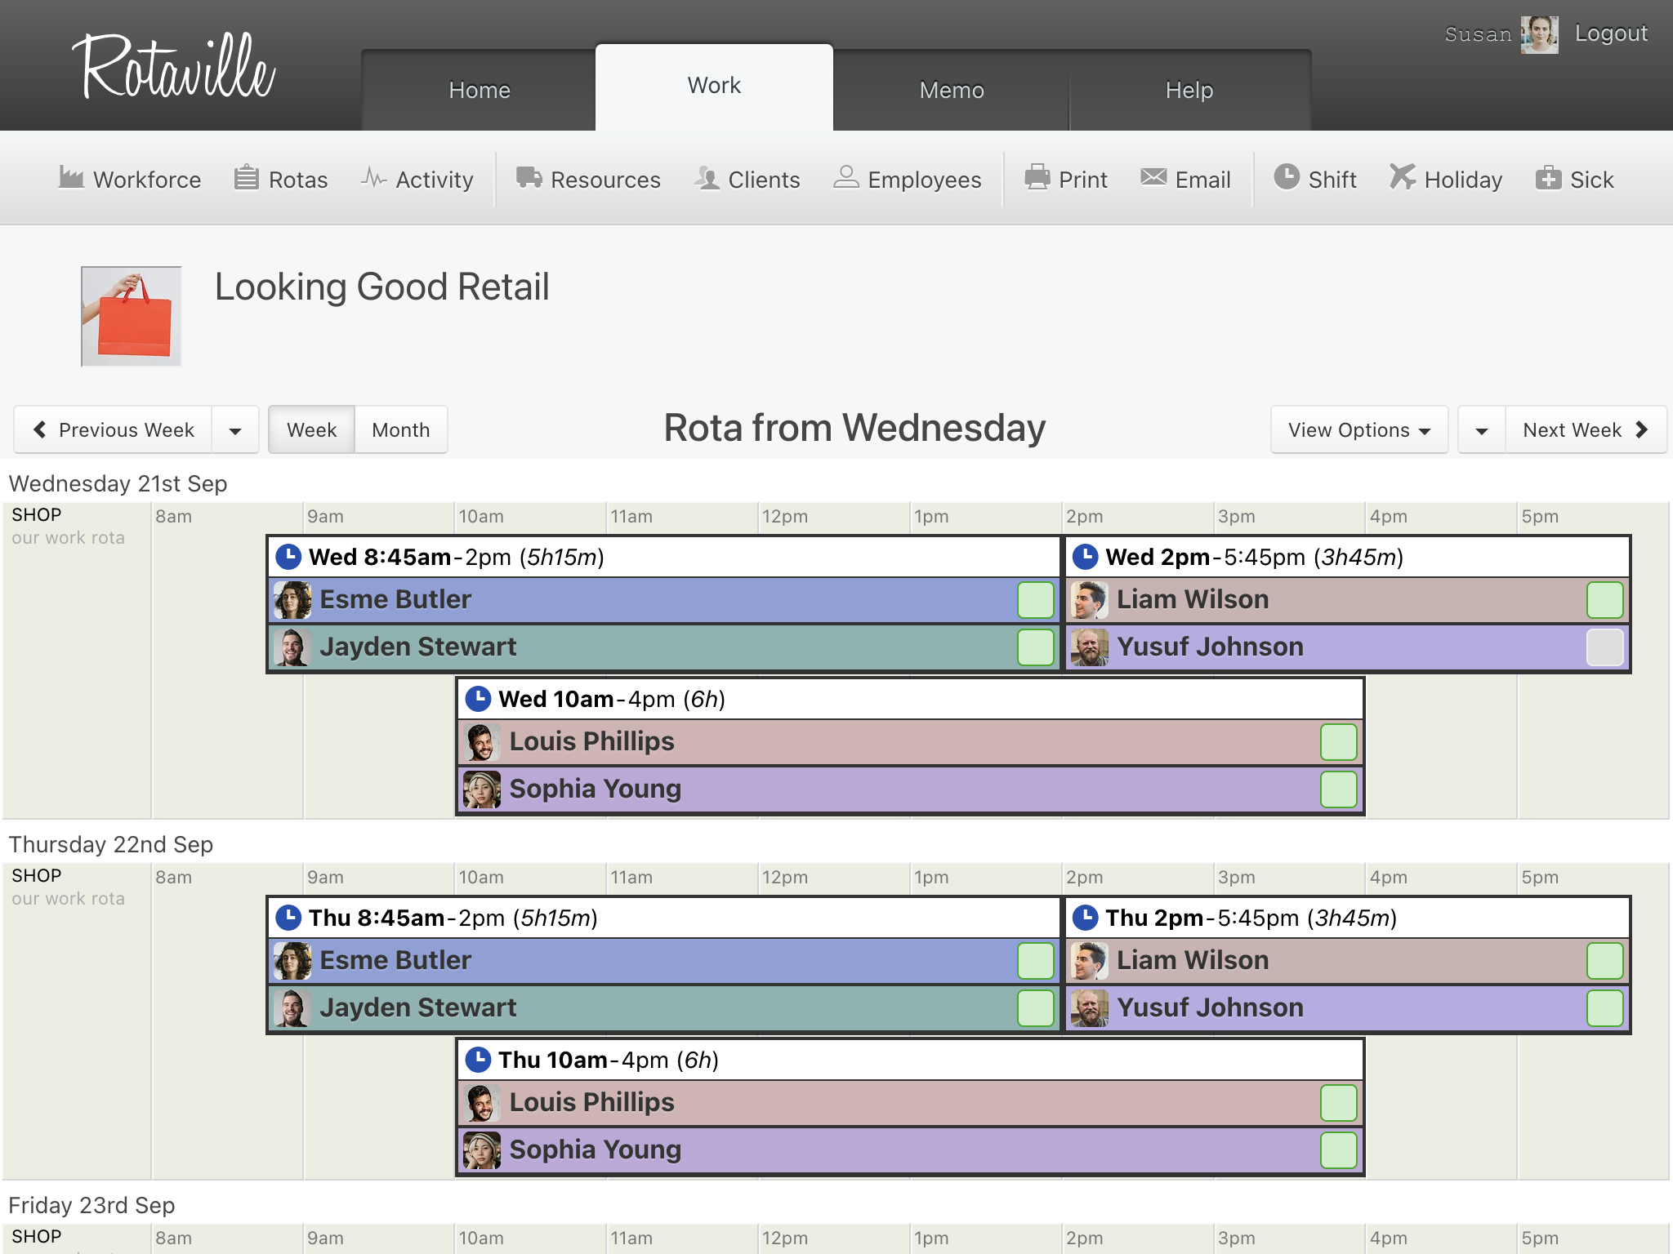The image size is (1673, 1254).
Task: Click the Resources truck icon
Action: point(529,177)
